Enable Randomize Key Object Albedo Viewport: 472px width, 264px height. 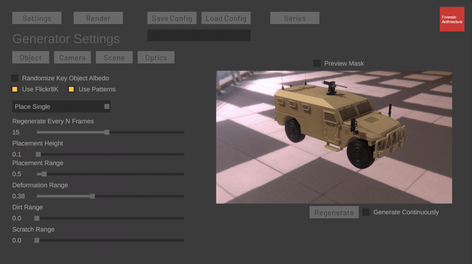pyautogui.click(x=15, y=78)
